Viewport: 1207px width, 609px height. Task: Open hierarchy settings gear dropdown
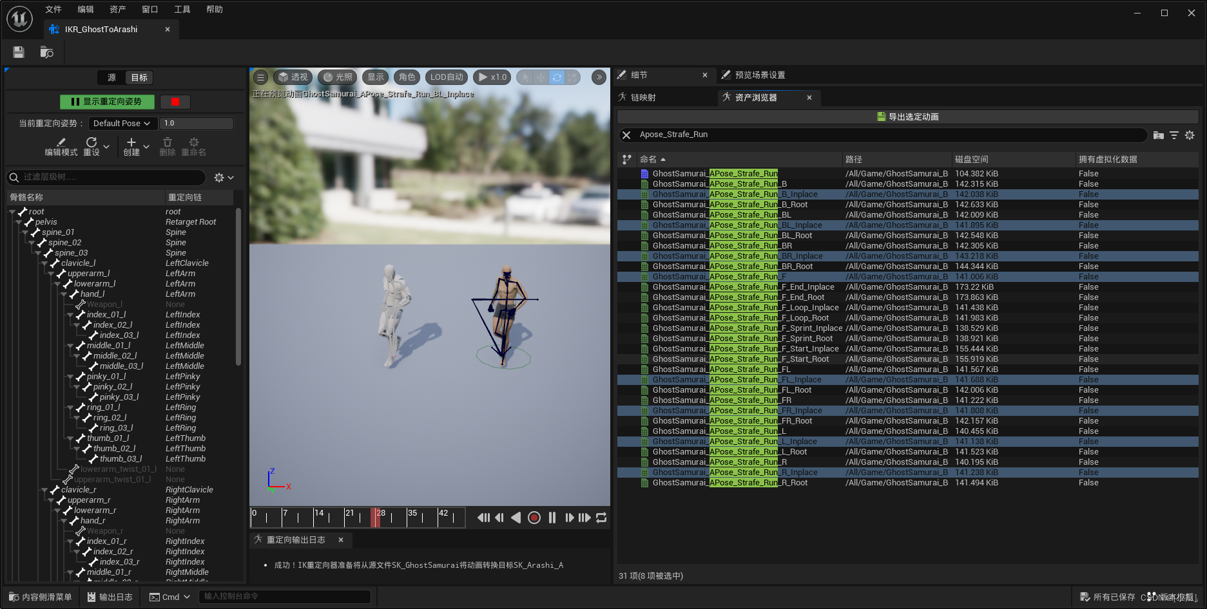pyautogui.click(x=224, y=177)
